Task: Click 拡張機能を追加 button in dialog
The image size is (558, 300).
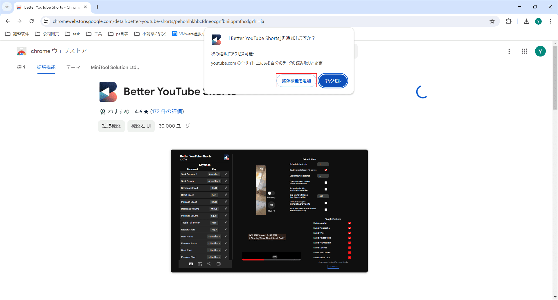Action: tap(296, 81)
